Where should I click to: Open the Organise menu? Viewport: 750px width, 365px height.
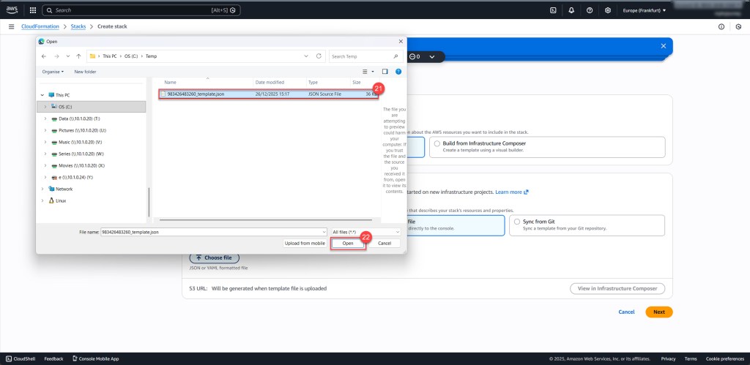pyautogui.click(x=53, y=72)
